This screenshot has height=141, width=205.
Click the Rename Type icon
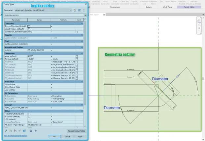[x=79, y=10]
